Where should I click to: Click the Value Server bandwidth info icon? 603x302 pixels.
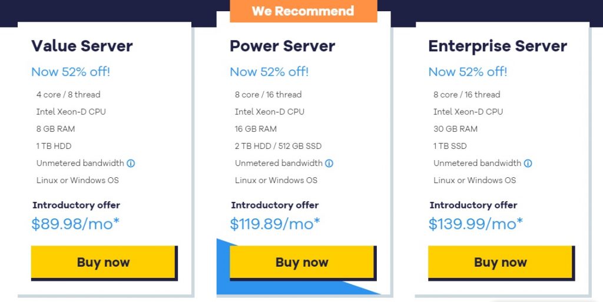[131, 163]
